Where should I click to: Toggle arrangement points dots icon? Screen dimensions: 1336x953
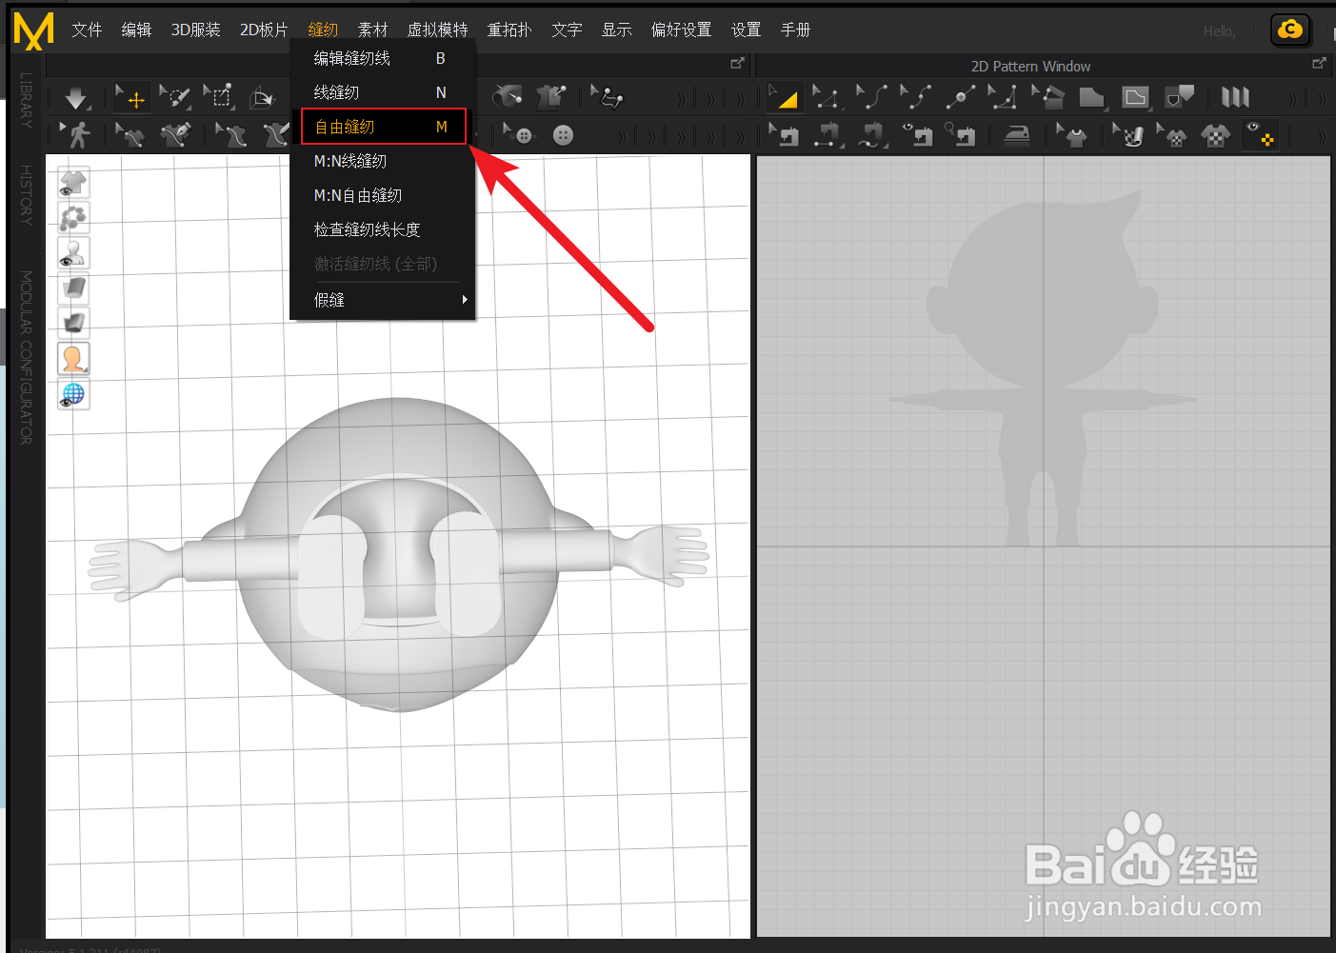(x=73, y=218)
